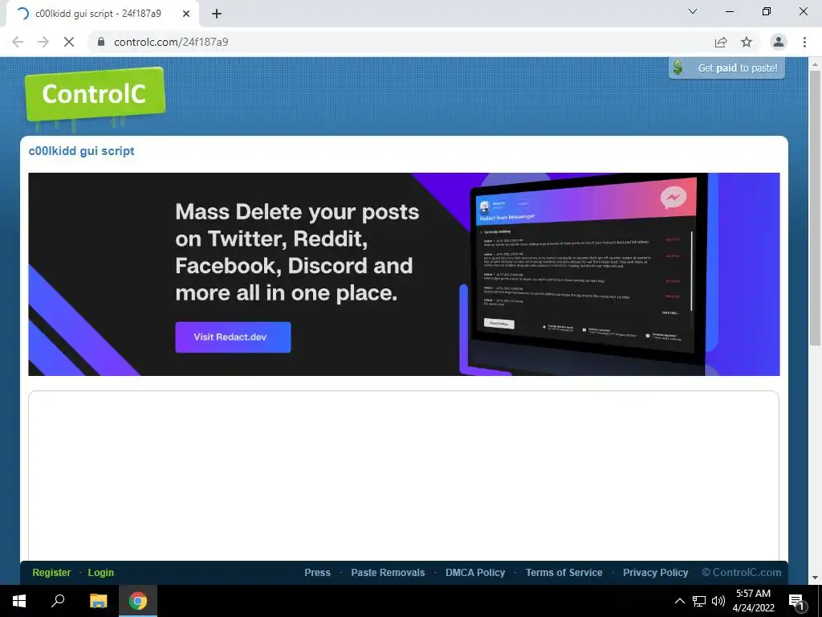View site information lock icon
The image size is (822, 617).
101,42
